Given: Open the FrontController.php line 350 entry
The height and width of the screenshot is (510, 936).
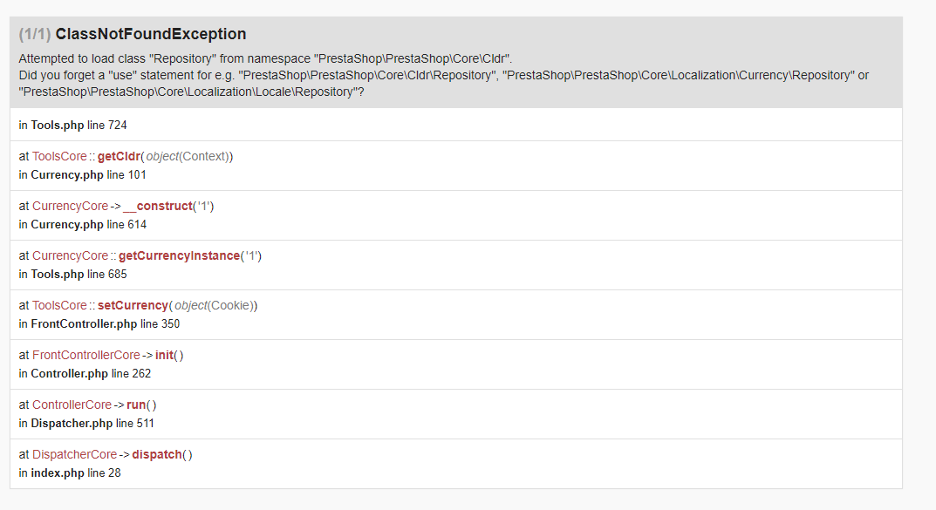Looking at the screenshot, I should 99,323.
